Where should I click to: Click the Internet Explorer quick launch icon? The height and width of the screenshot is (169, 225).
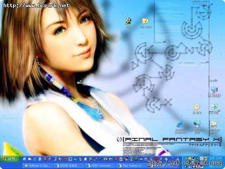click(35, 159)
